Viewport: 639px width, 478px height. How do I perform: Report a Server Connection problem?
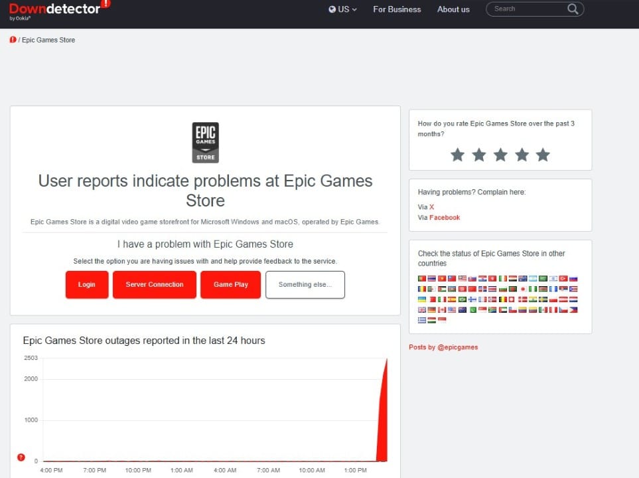155,284
